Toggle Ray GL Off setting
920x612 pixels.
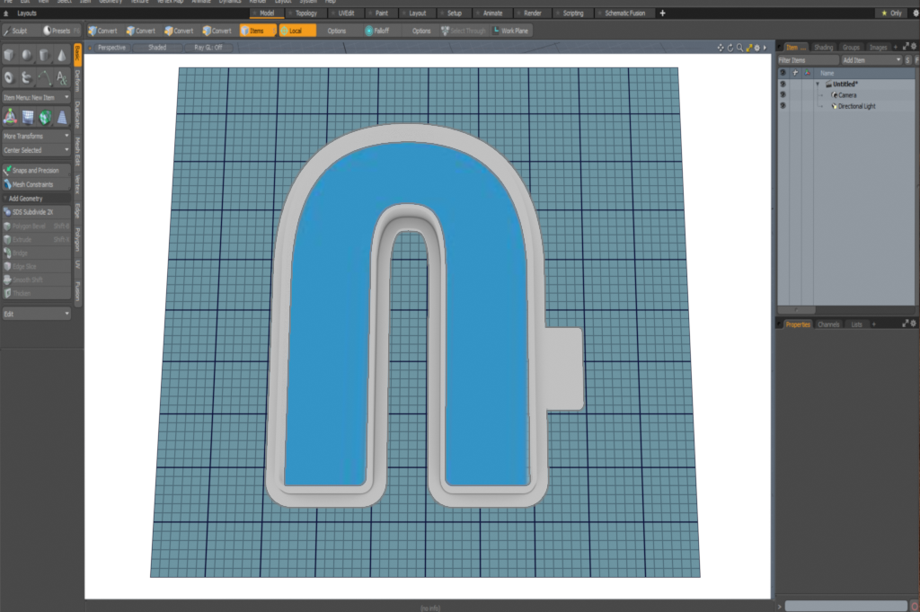pos(208,48)
